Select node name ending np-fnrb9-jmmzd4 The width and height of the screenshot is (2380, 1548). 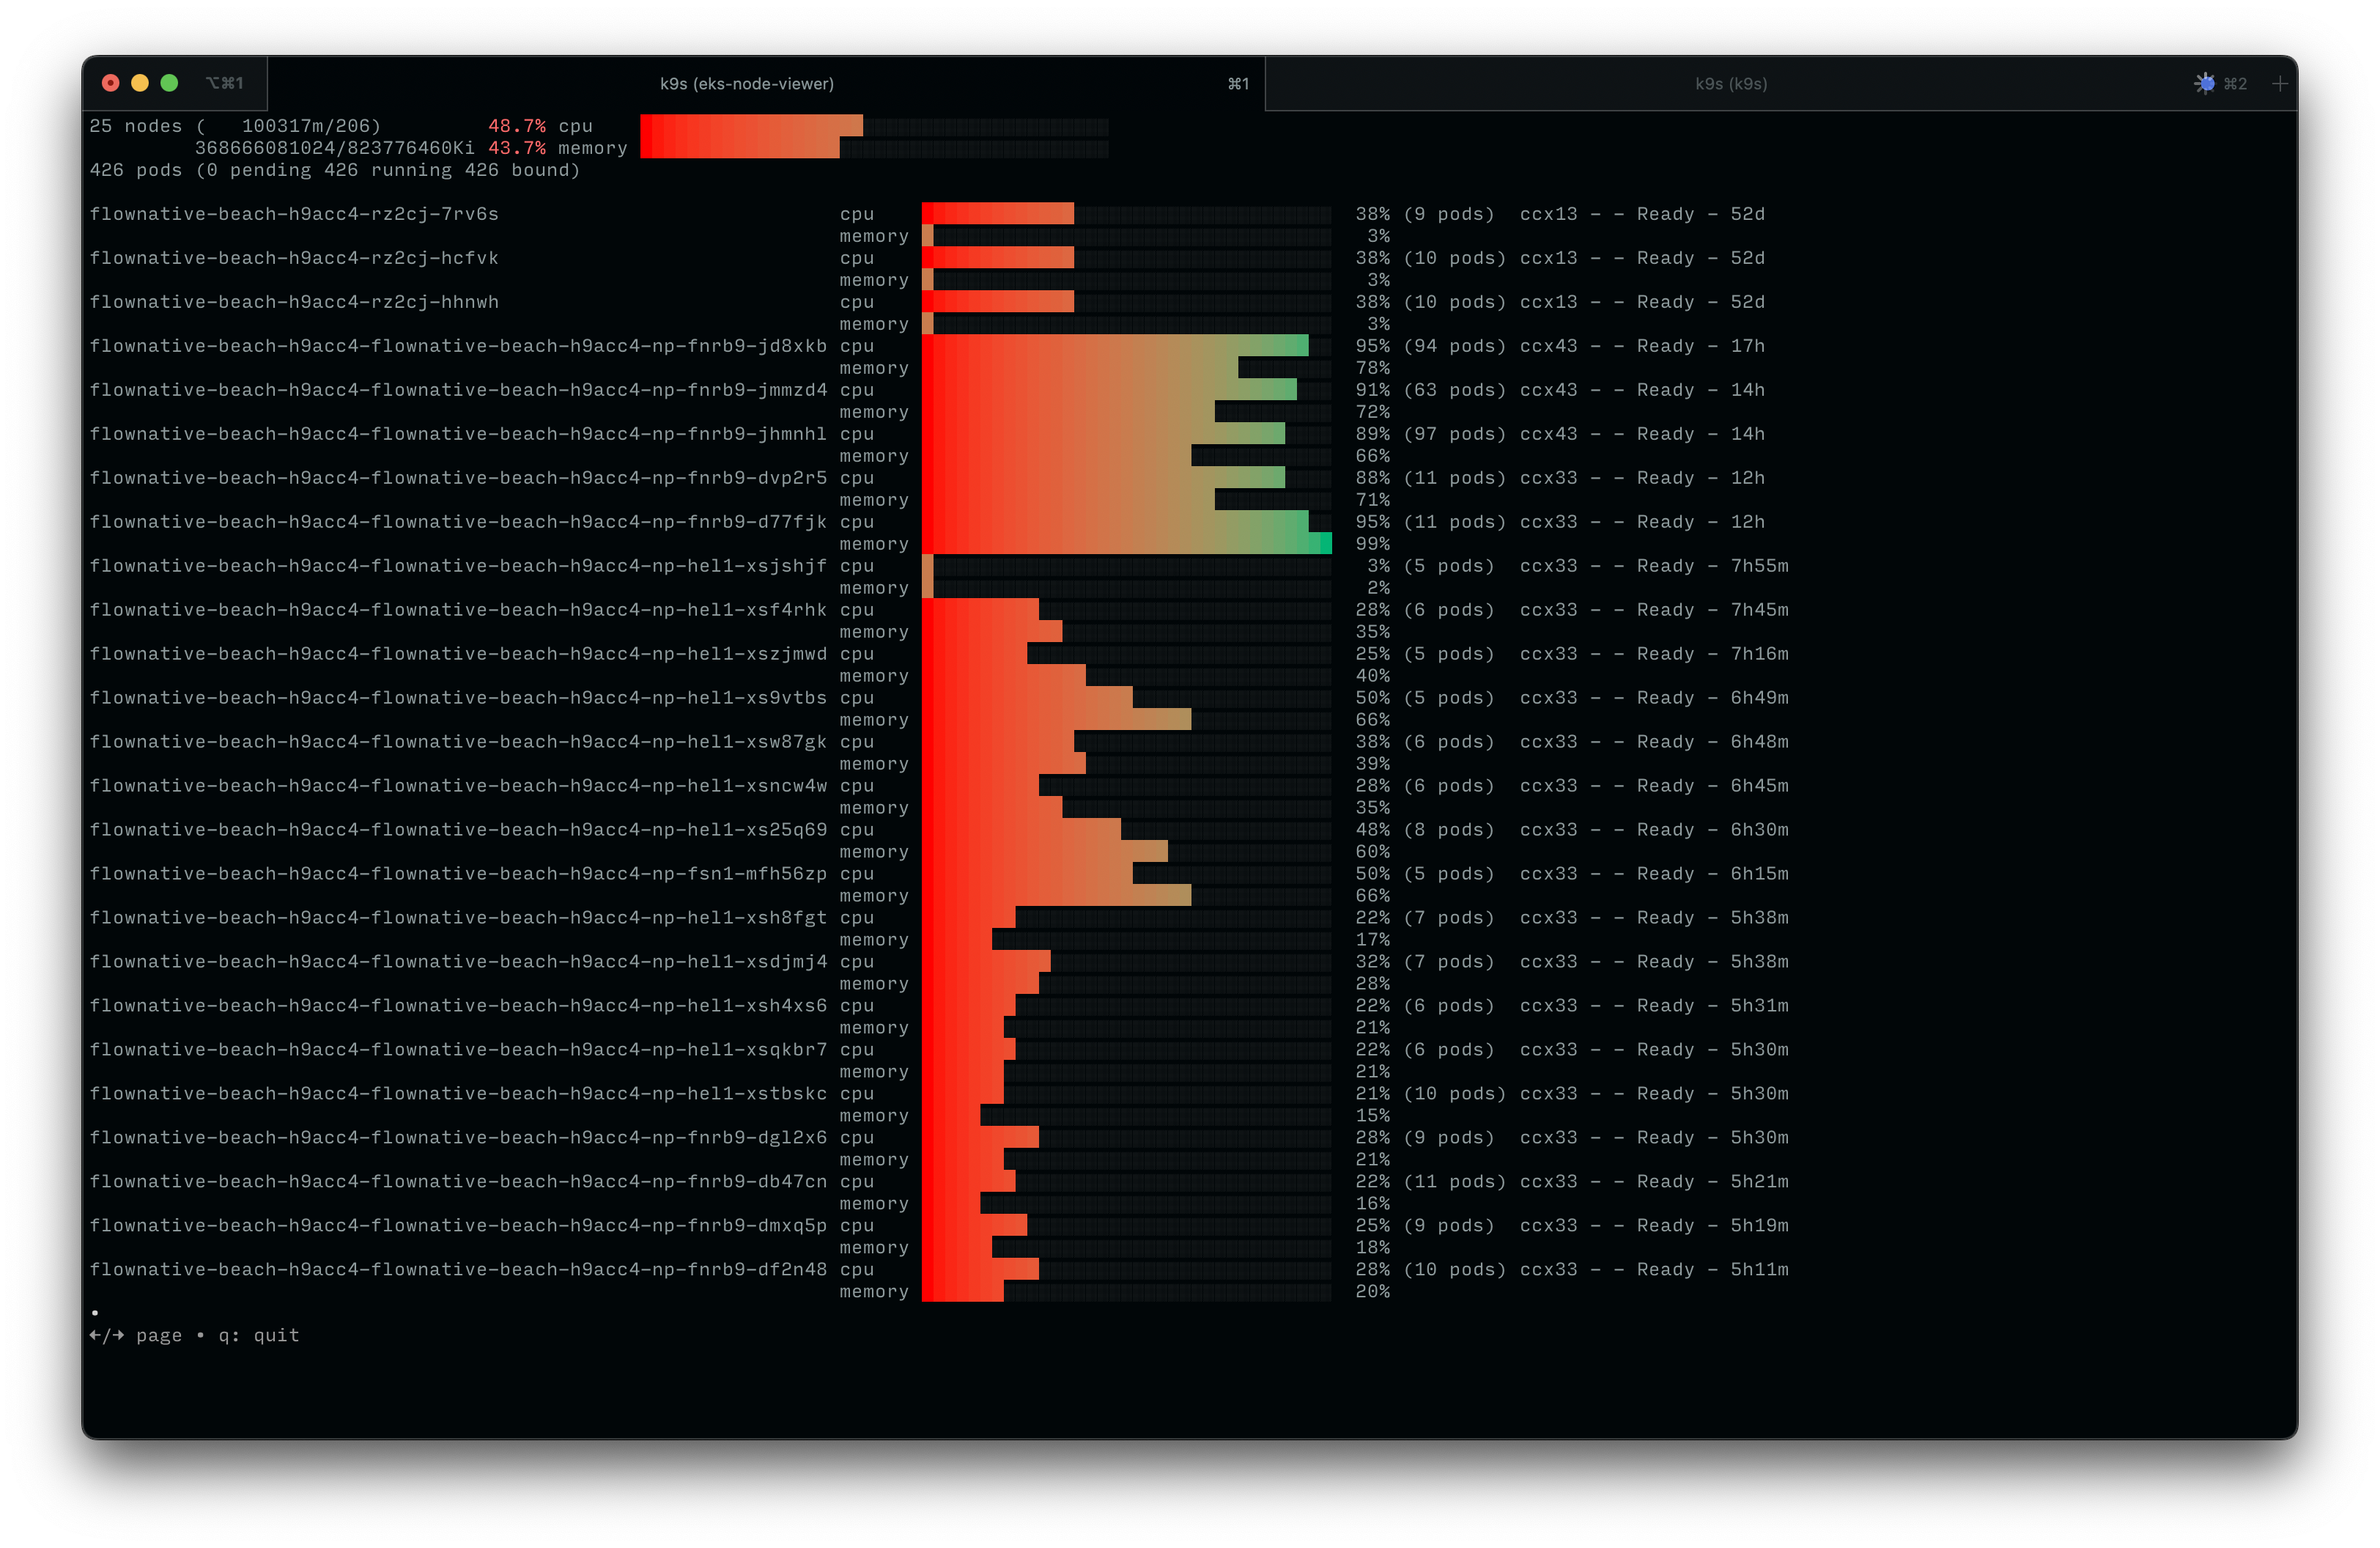[x=458, y=390]
